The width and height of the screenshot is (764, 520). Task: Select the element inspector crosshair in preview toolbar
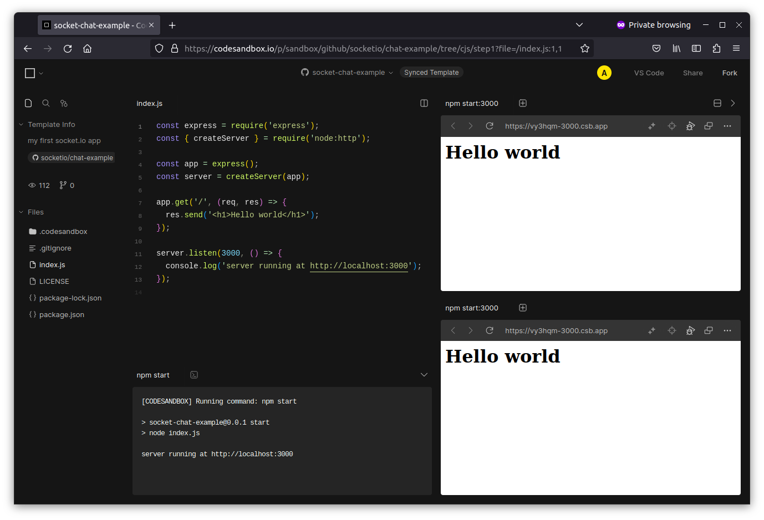[671, 126]
